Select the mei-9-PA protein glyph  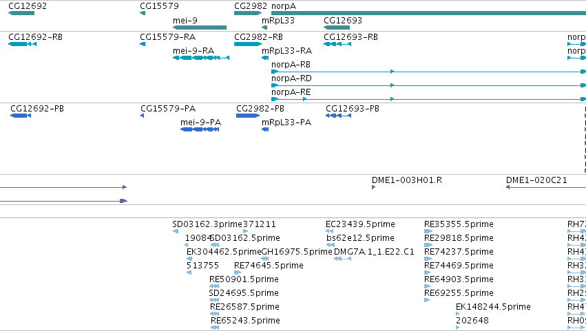(200, 129)
